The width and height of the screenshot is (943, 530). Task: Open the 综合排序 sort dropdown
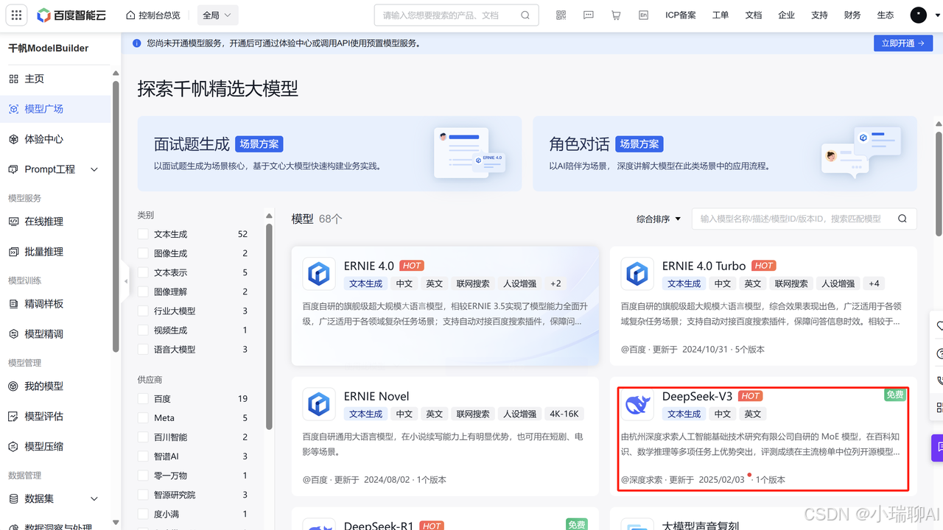point(659,219)
